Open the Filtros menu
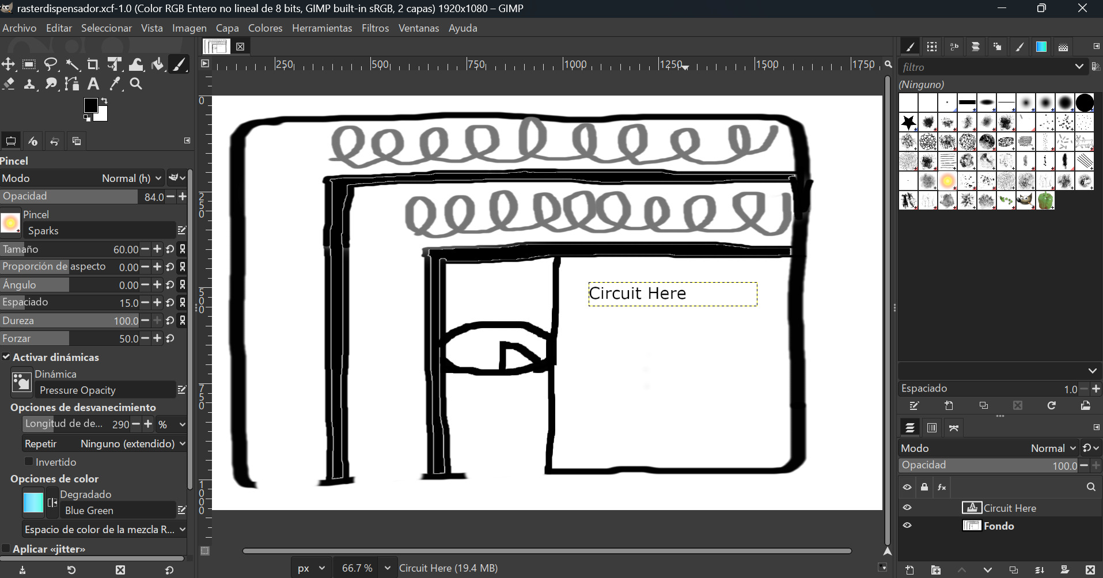 [375, 28]
